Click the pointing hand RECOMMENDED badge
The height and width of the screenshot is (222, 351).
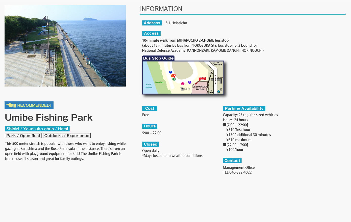click(29, 105)
